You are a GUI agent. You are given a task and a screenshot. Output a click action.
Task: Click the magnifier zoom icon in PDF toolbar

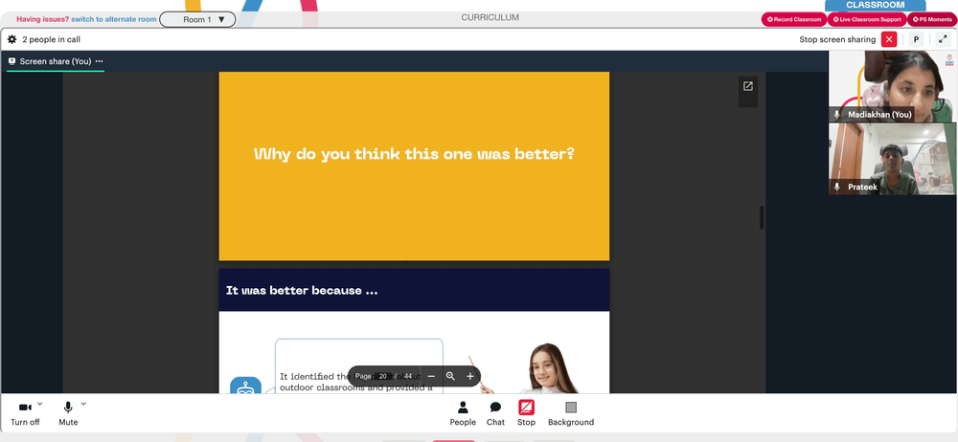[451, 376]
